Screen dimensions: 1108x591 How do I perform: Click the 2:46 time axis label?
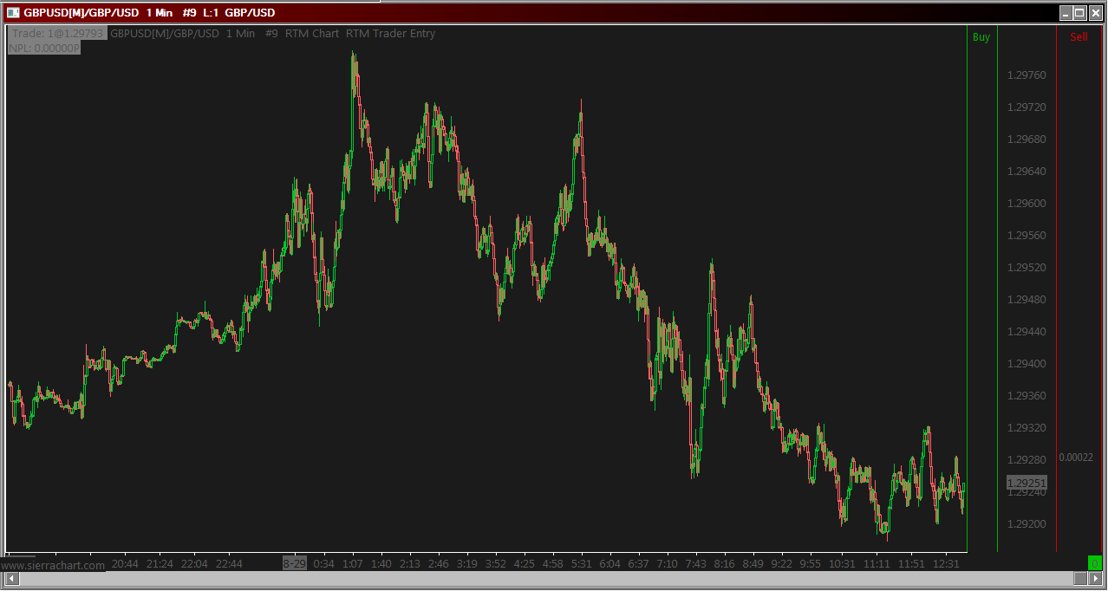[439, 563]
